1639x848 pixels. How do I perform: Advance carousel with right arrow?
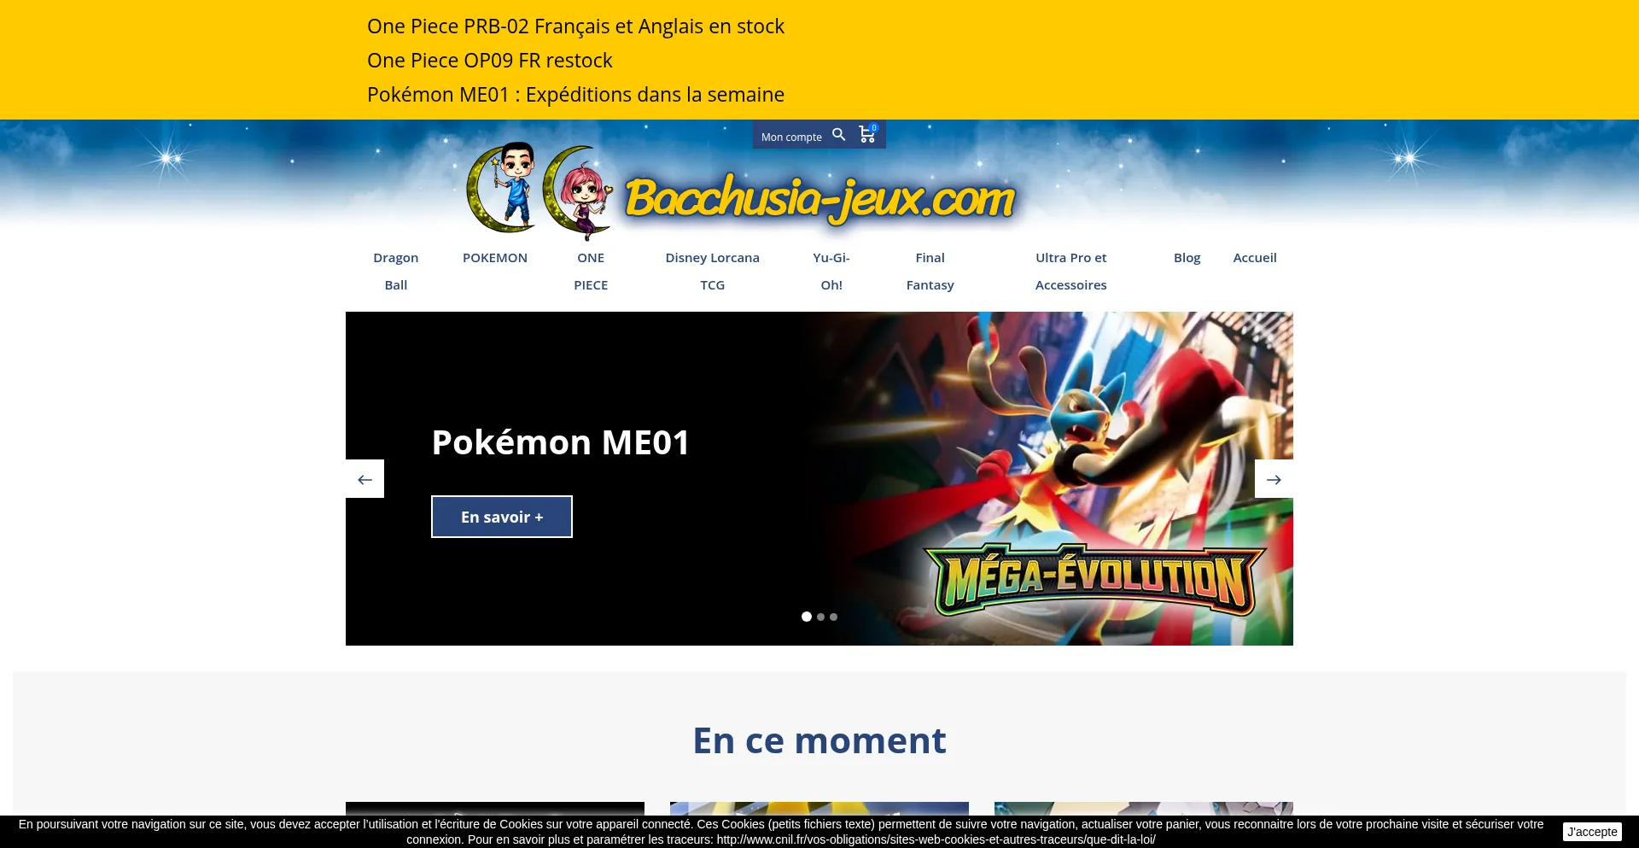[1274, 479]
